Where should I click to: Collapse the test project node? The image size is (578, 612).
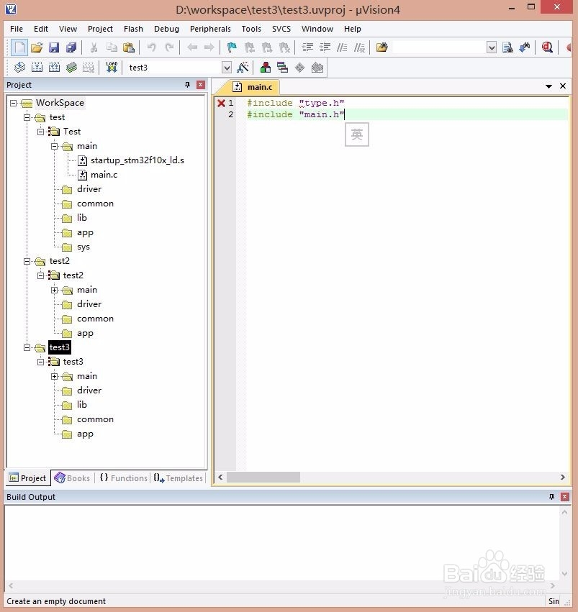27,117
